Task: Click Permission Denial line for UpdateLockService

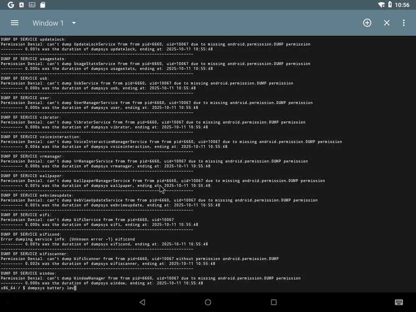Action: pyautogui.click(x=156, y=44)
